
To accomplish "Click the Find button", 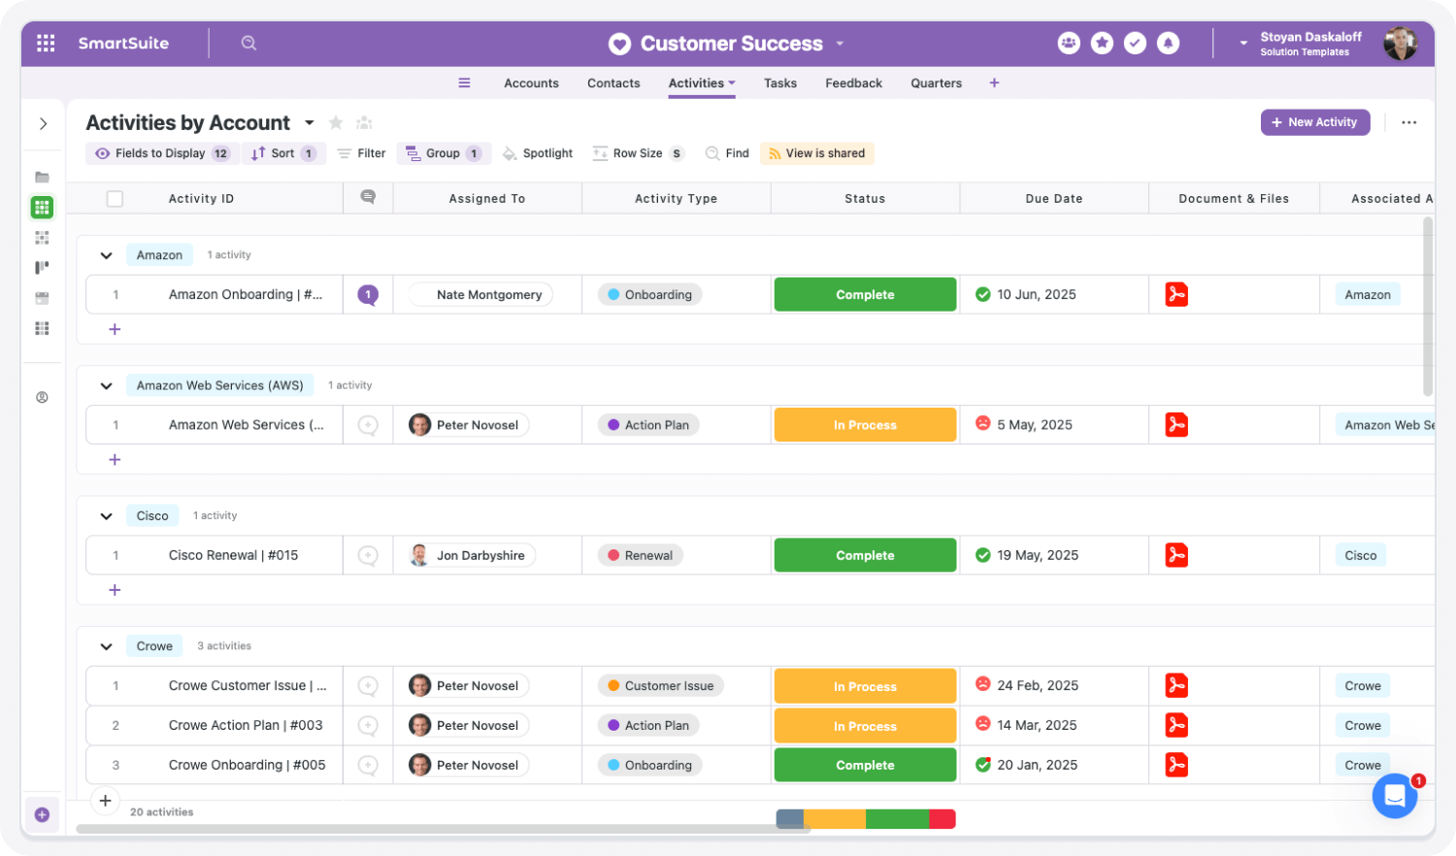I will (x=727, y=153).
